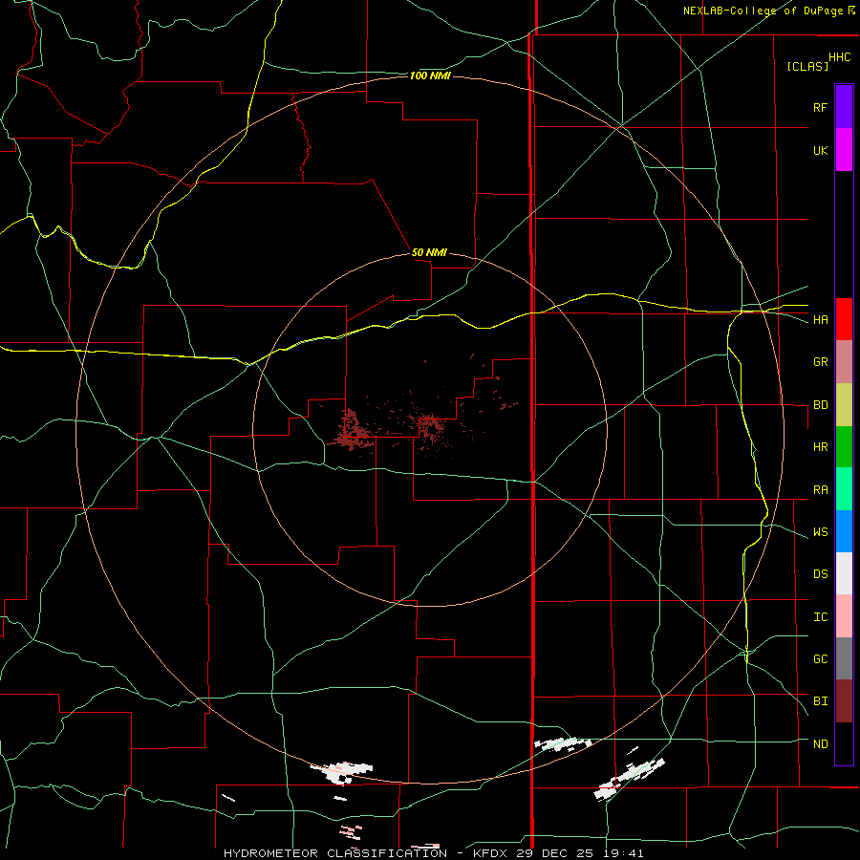Click the RA legend label
The width and height of the screenshot is (860, 860).
pos(820,490)
